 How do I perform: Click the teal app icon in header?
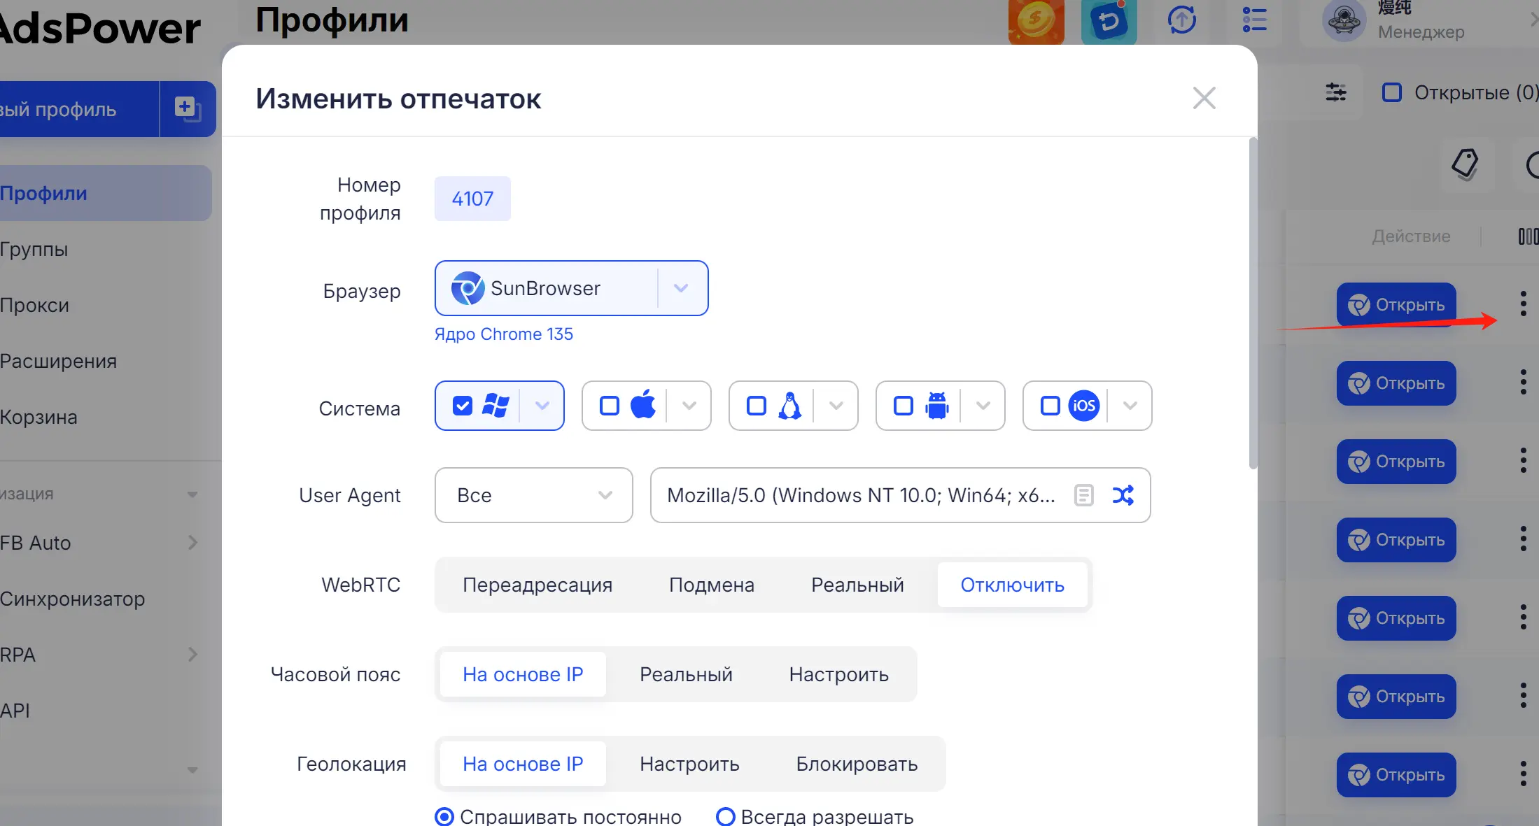[x=1109, y=22]
